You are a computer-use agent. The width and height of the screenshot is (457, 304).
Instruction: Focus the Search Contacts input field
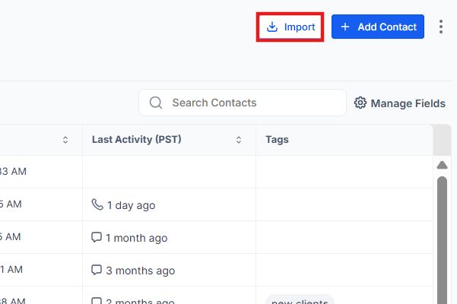click(251, 103)
